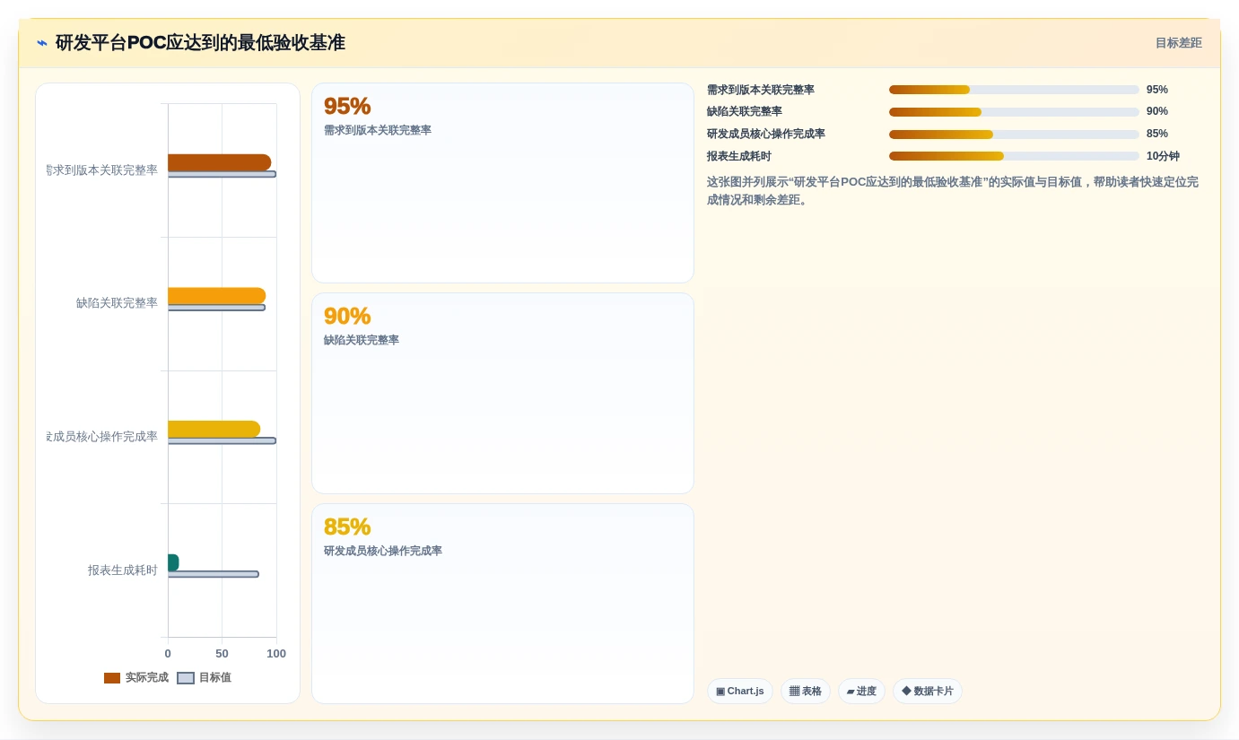Click the 报表生成耗时 chart axis label

(x=122, y=570)
